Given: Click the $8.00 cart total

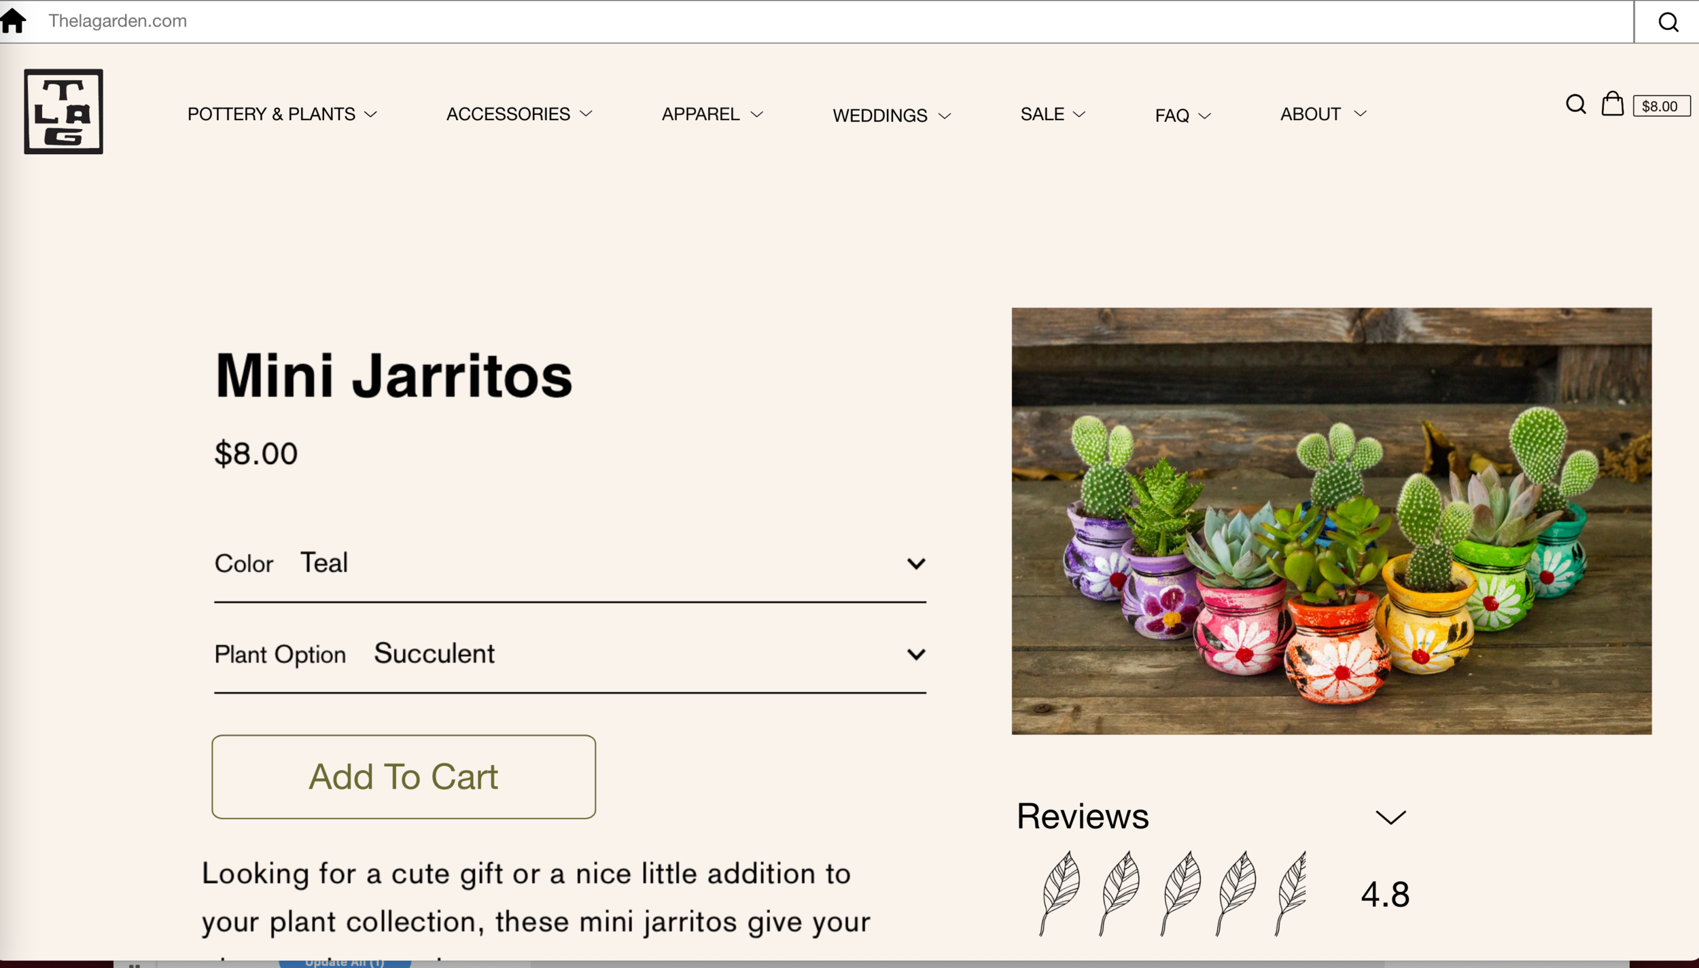Looking at the screenshot, I should pyautogui.click(x=1661, y=106).
